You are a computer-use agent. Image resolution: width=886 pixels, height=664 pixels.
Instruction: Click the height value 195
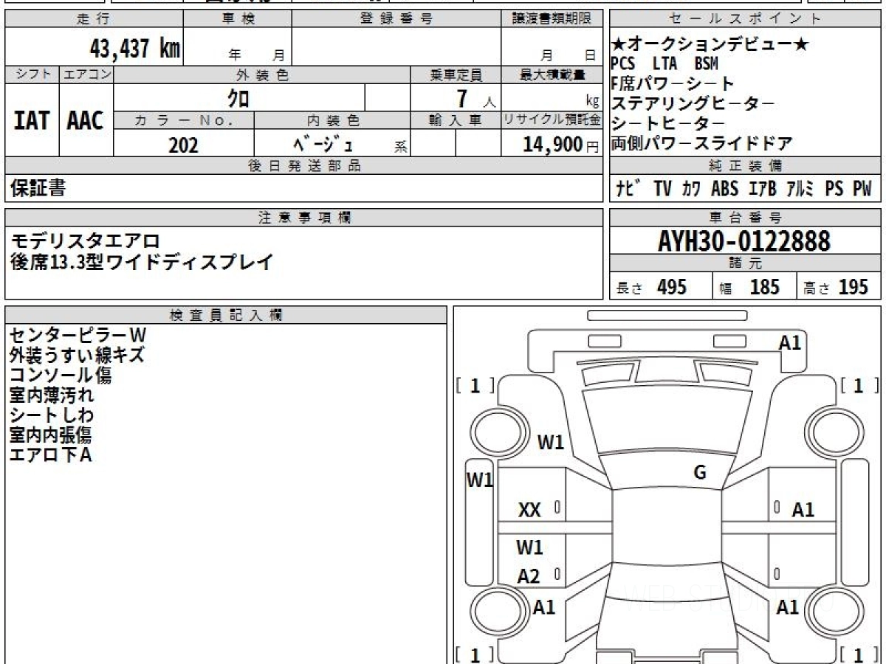click(x=854, y=286)
